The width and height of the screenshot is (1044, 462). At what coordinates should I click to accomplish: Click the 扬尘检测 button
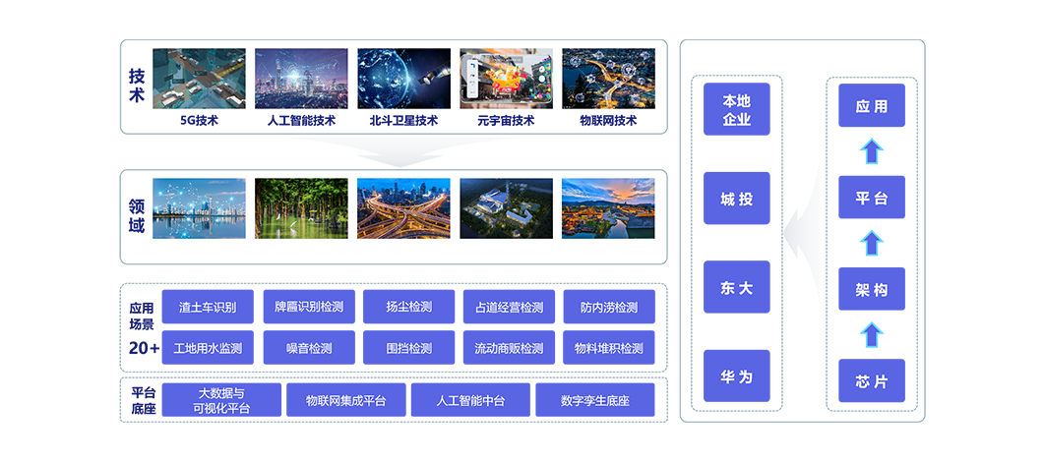pyautogui.click(x=409, y=307)
